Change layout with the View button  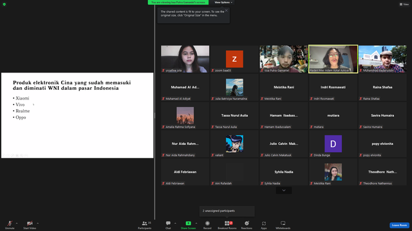coord(404,4)
